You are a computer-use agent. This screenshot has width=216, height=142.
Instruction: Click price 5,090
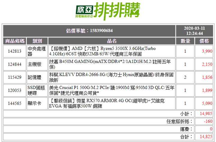tap(207, 103)
